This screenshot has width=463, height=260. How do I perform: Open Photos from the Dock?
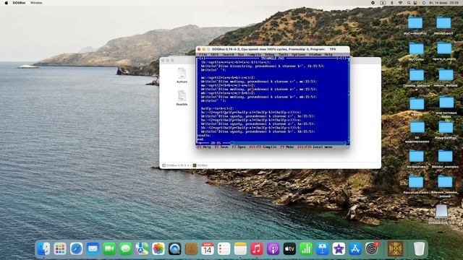[x=158, y=248]
